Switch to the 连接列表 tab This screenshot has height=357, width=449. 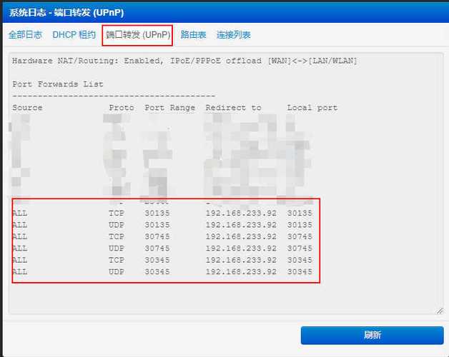[x=234, y=34]
